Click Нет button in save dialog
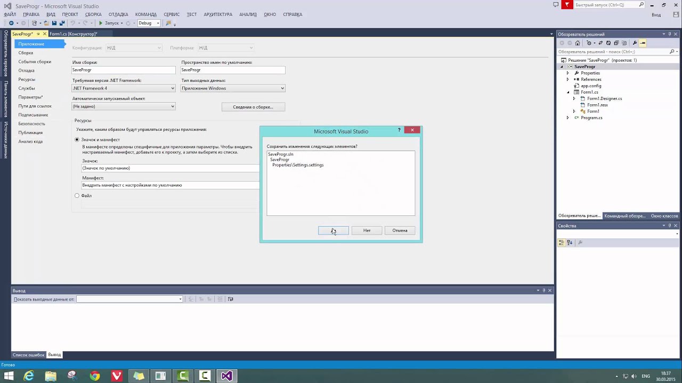 367,230
